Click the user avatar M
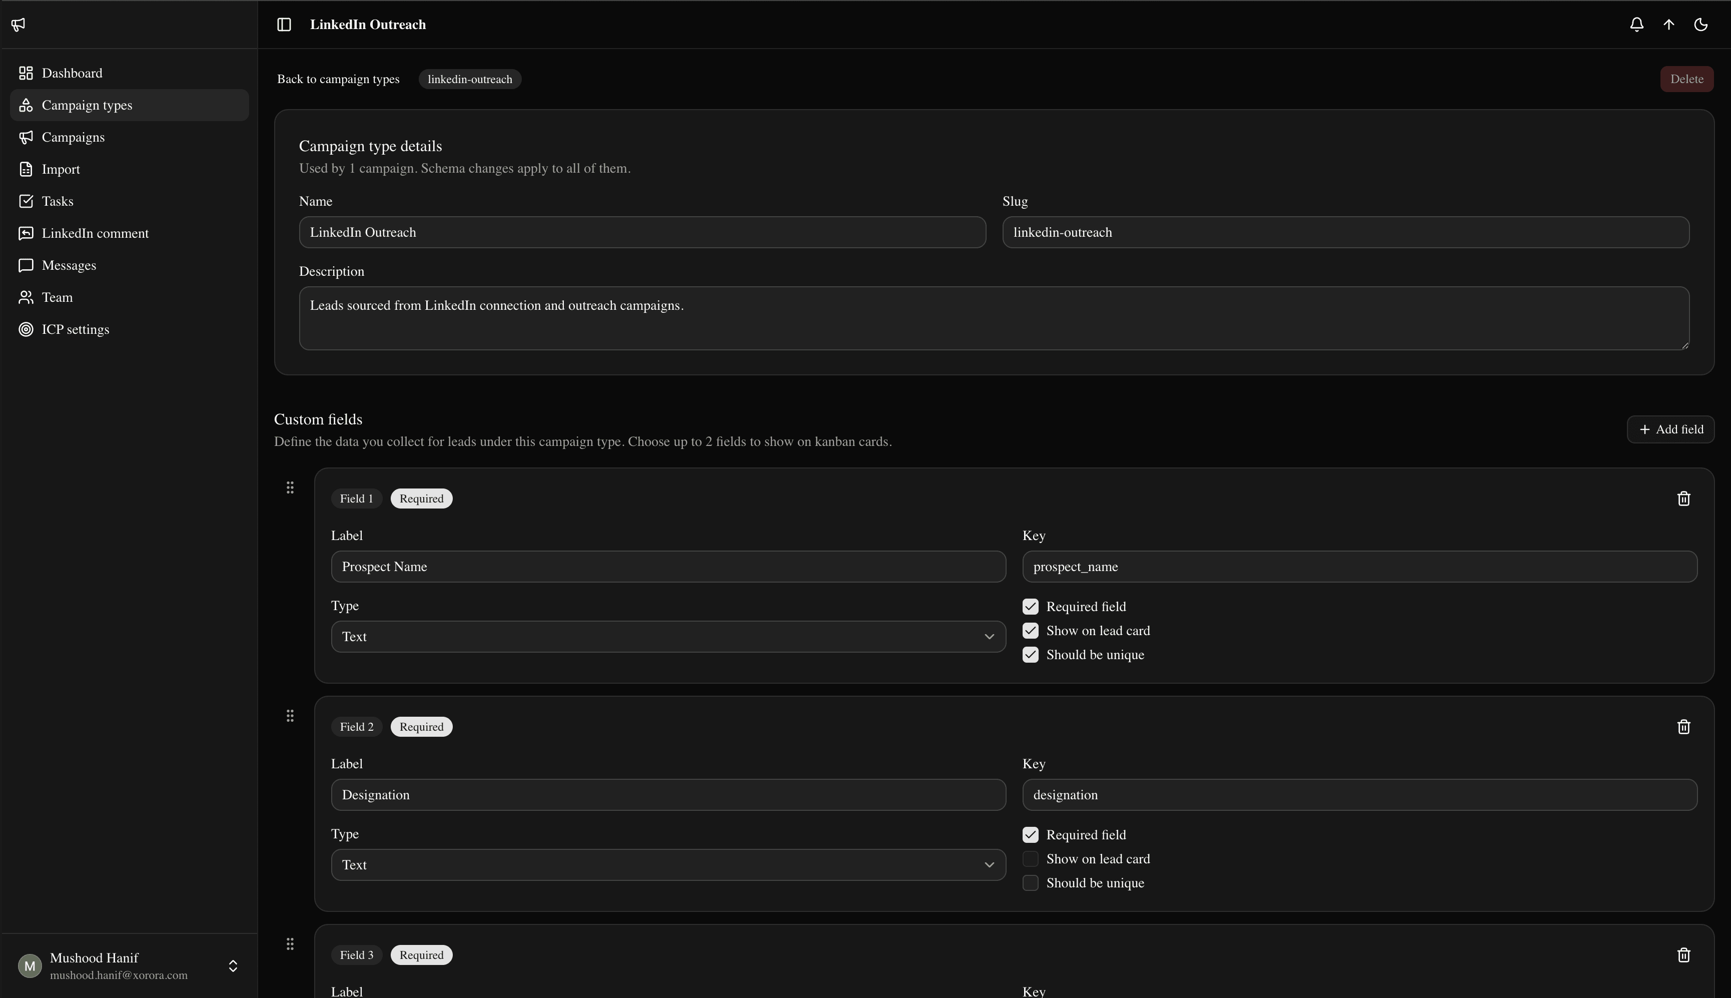The height and width of the screenshot is (998, 1731). (30, 966)
